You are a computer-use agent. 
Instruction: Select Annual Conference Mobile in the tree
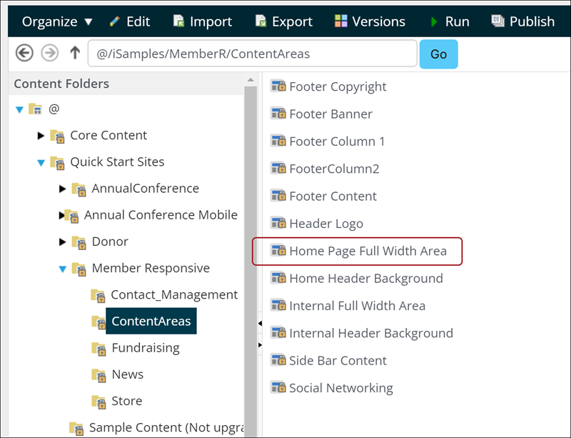pos(161,215)
